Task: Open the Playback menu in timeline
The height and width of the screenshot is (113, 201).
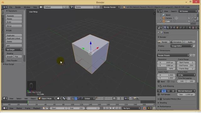Action: tap(37, 108)
